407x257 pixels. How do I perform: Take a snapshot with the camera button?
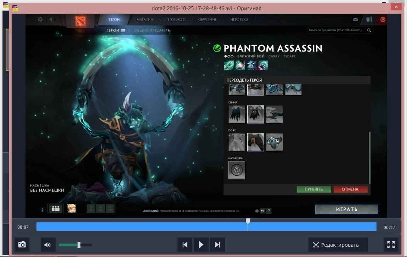click(x=22, y=245)
